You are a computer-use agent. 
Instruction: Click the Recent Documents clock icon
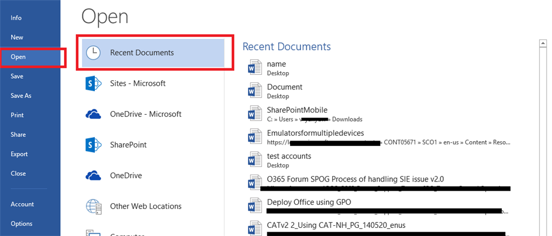pos(93,53)
